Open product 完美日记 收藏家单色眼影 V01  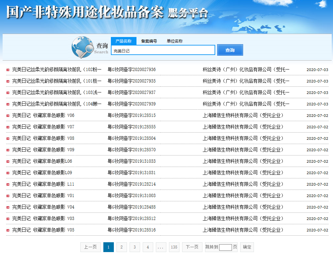[x=43, y=195]
